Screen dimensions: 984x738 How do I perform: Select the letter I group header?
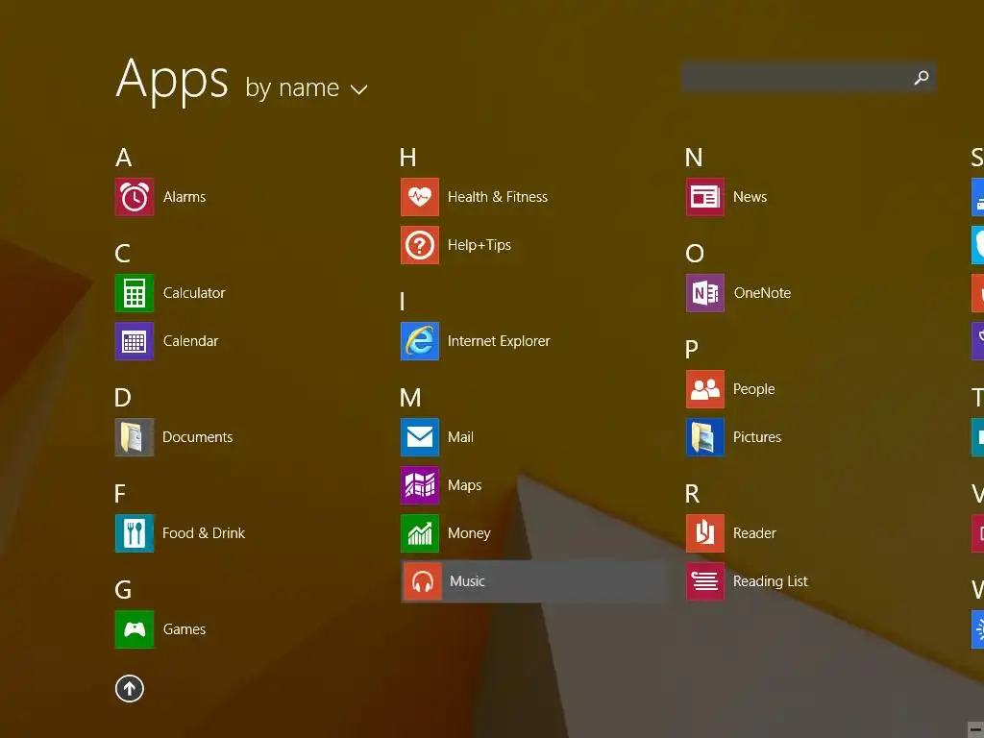[x=403, y=302]
